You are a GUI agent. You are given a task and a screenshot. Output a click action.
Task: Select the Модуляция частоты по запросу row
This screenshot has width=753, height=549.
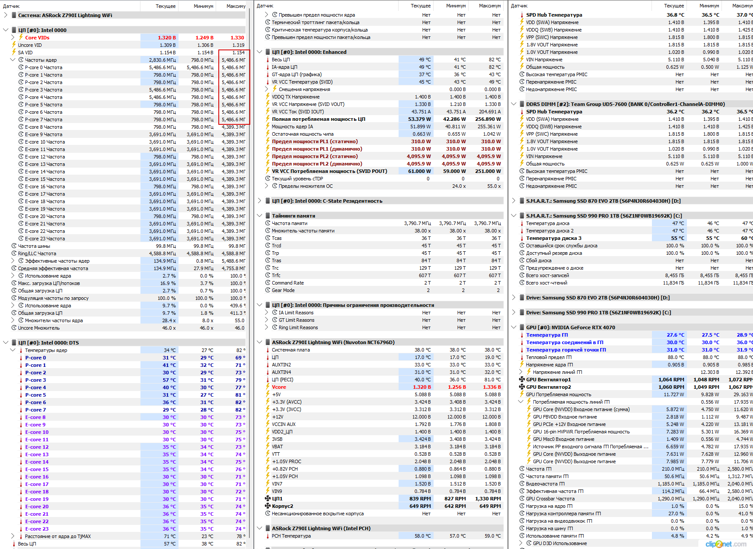point(124,298)
